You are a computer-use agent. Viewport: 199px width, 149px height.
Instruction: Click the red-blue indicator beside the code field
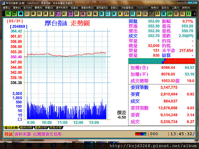[141, 134]
